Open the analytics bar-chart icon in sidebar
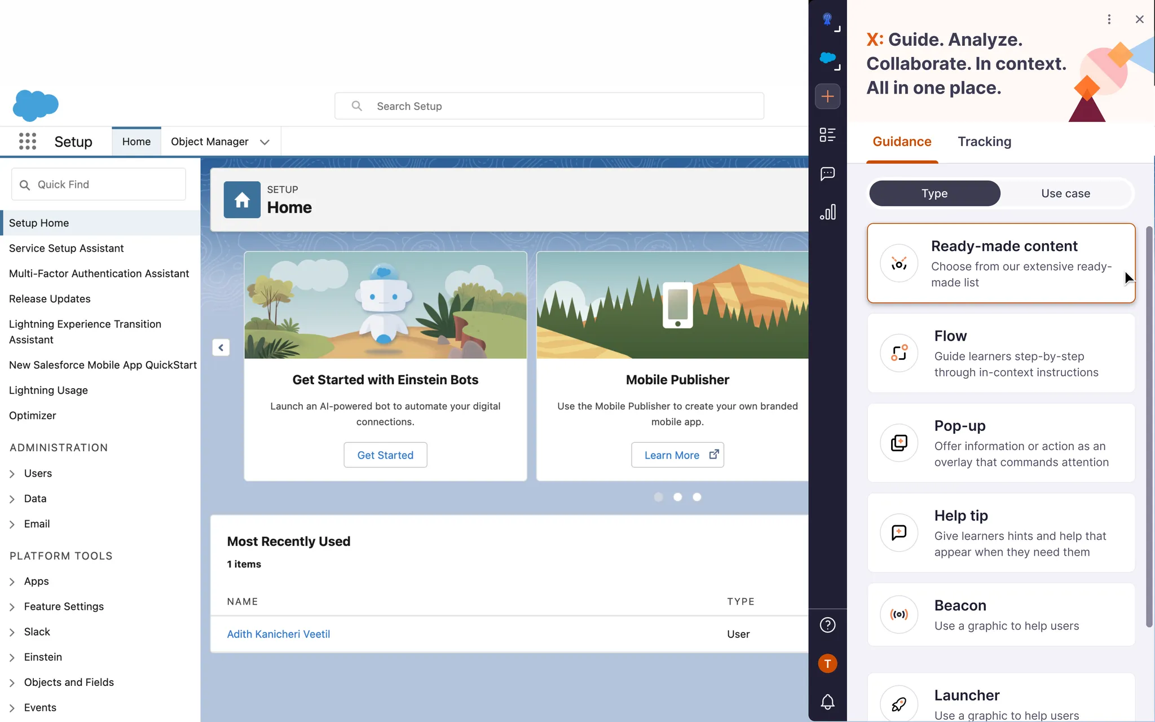 (826, 213)
